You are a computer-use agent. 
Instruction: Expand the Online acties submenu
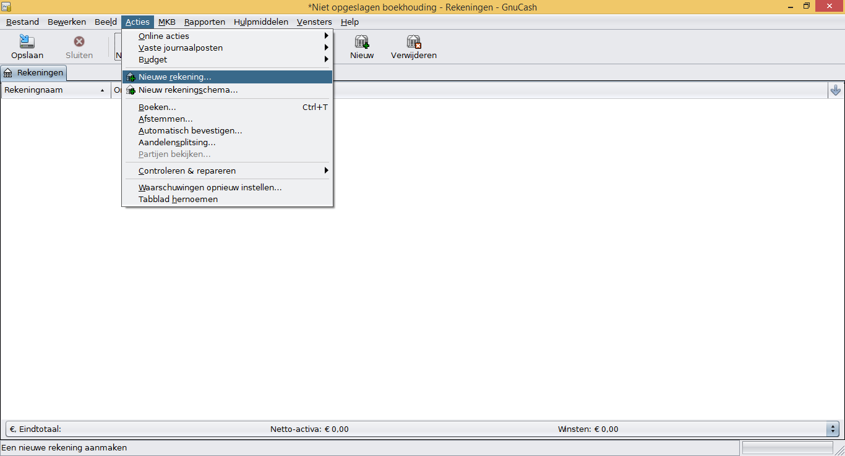(x=228, y=36)
